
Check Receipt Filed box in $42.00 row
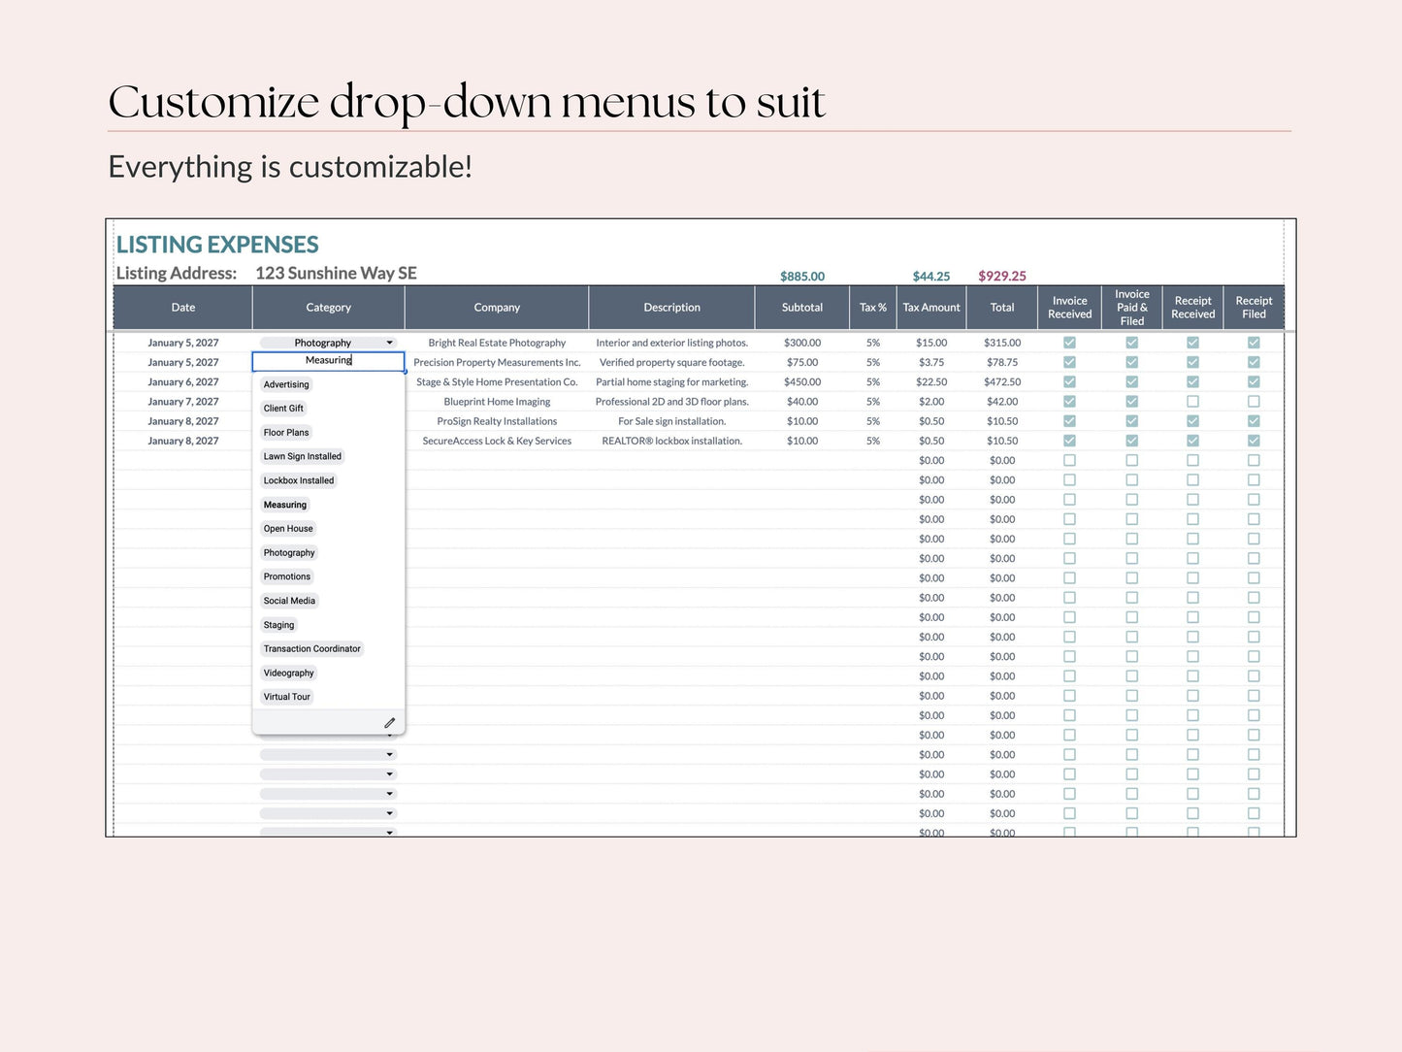[x=1254, y=402]
